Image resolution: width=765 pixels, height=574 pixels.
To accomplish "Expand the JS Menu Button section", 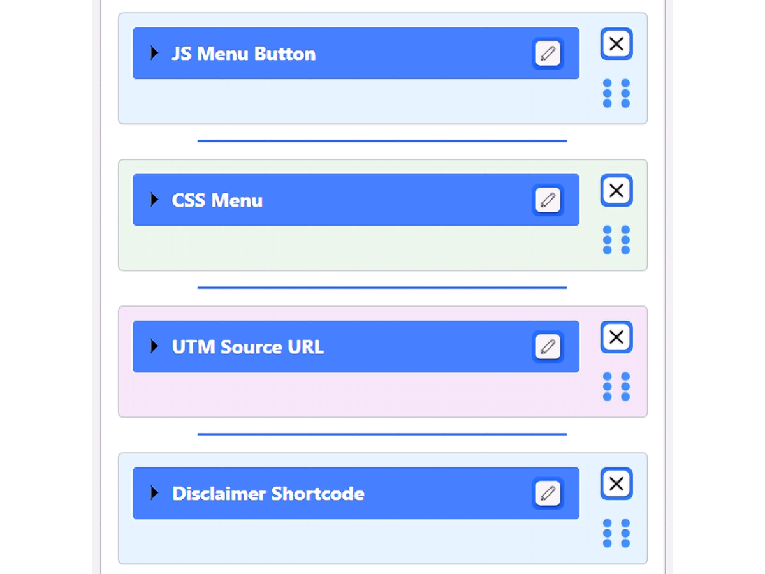I will [154, 53].
